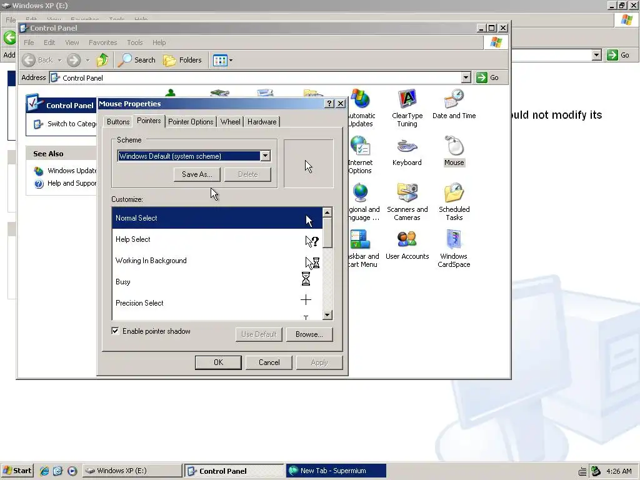
Task: Open the Scheduled Tasks icon
Action: tap(454, 202)
